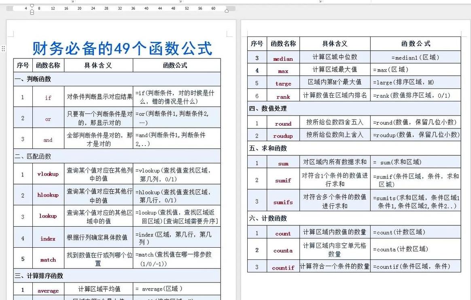Image resolution: width=471 pixels, height=300 pixels.
Task: Click the description 计算区域中位数
Action: click(335, 57)
